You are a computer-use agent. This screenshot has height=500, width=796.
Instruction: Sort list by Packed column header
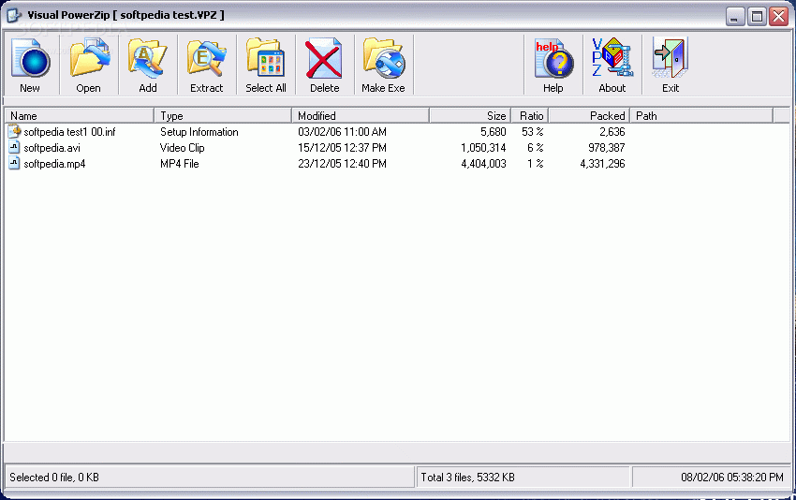[x=590, y=116]
